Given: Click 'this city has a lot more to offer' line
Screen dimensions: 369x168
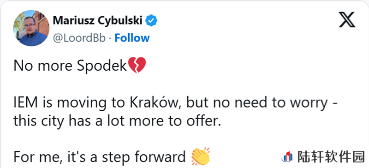Looking at the screenshot, I should (117, 121).
